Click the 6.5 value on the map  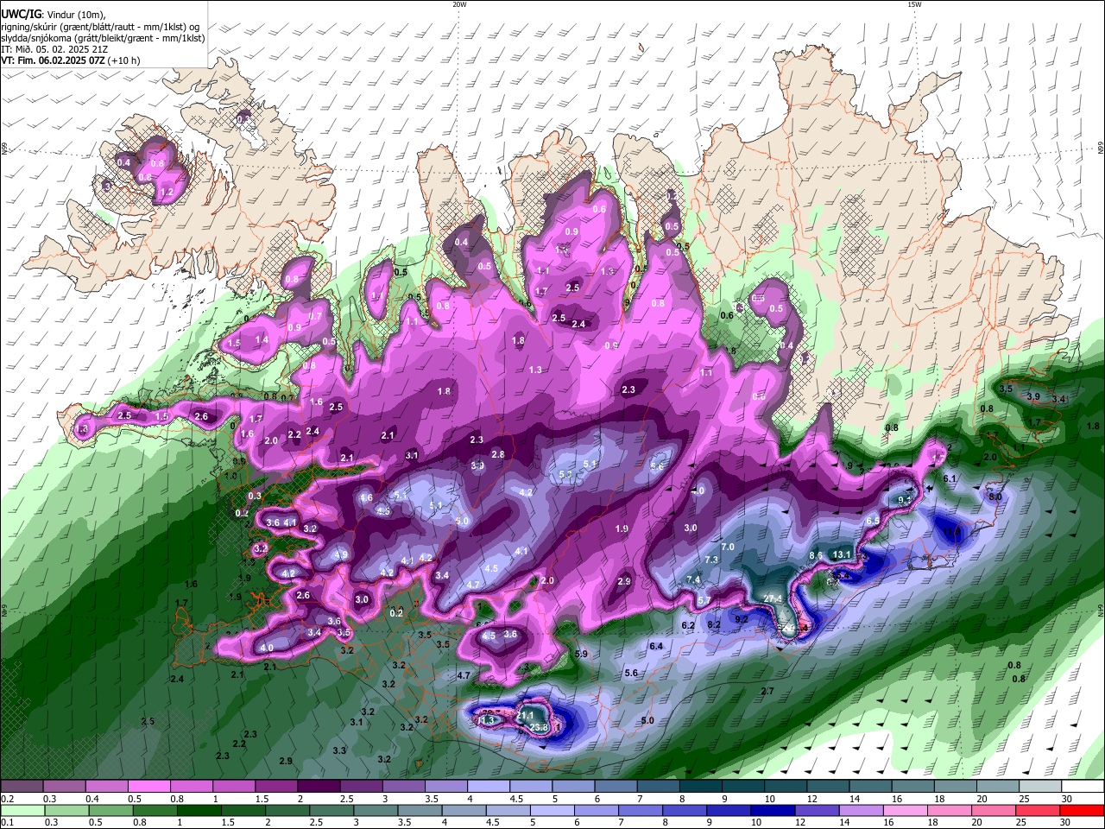[x=873, y=521]
